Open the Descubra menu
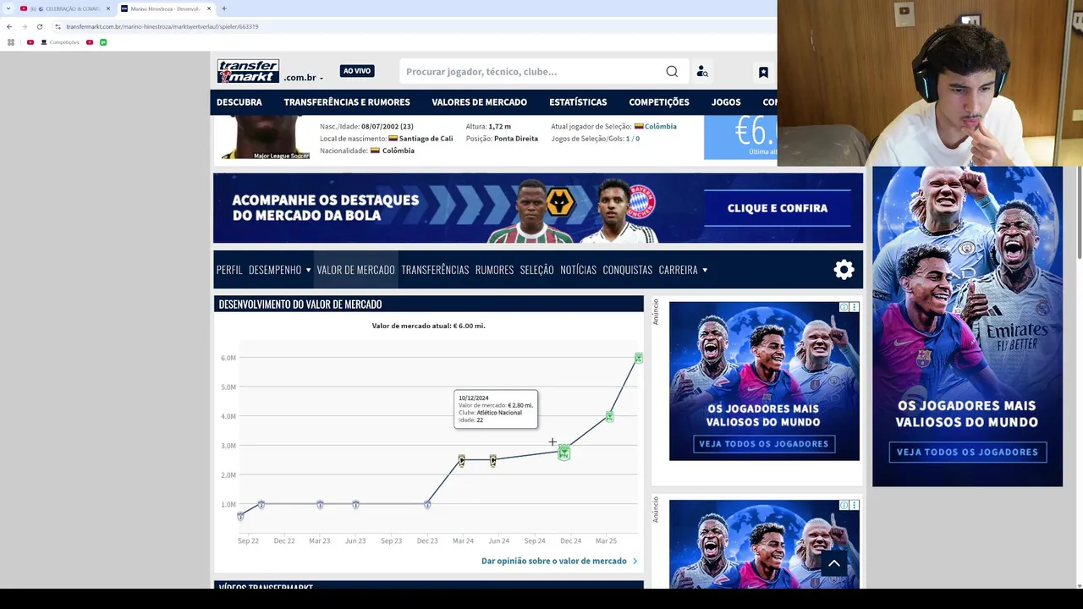Image resolution: width=1083 pixels, height=609 pixels. click(x=239, y=102)
